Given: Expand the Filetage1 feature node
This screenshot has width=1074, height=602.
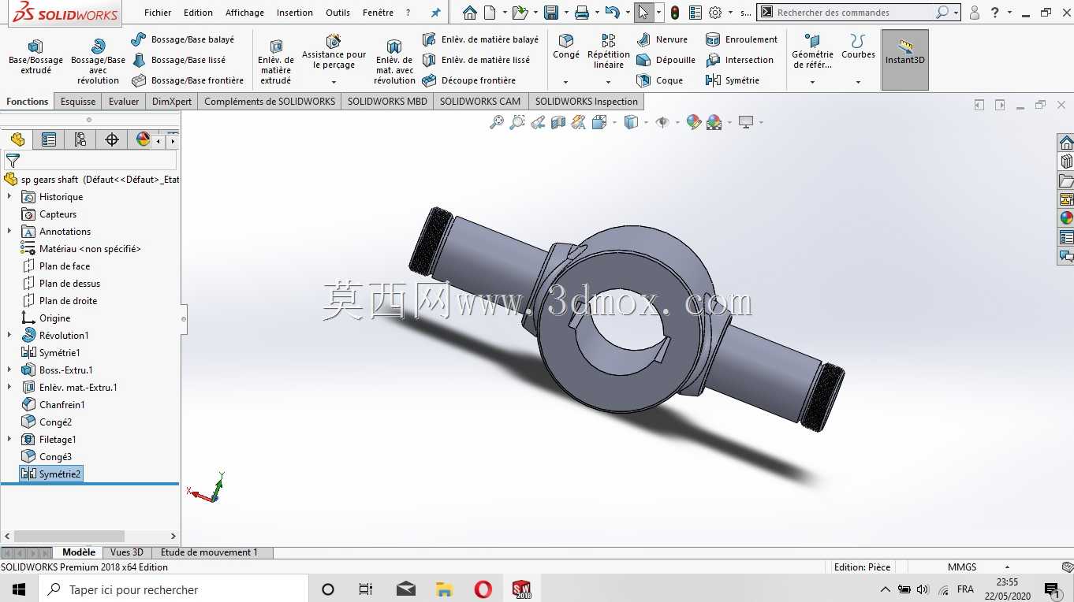Looking at the screenshot, I should tap(9, 440).
